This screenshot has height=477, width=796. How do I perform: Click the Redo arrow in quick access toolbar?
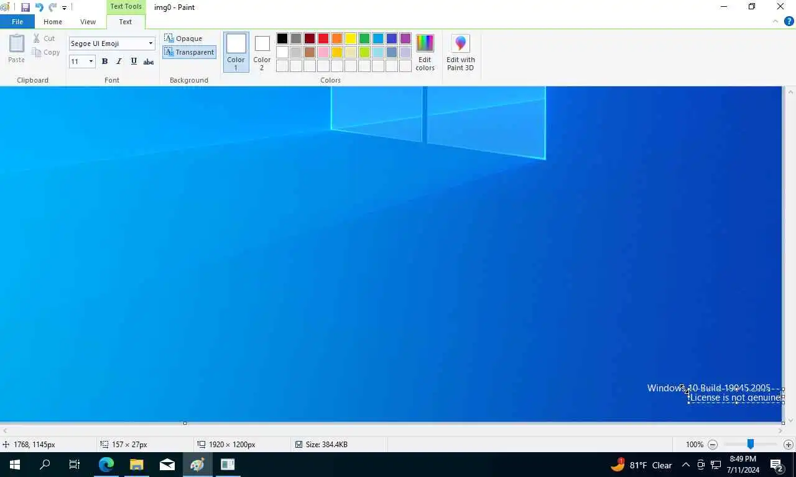pos(53,7)
